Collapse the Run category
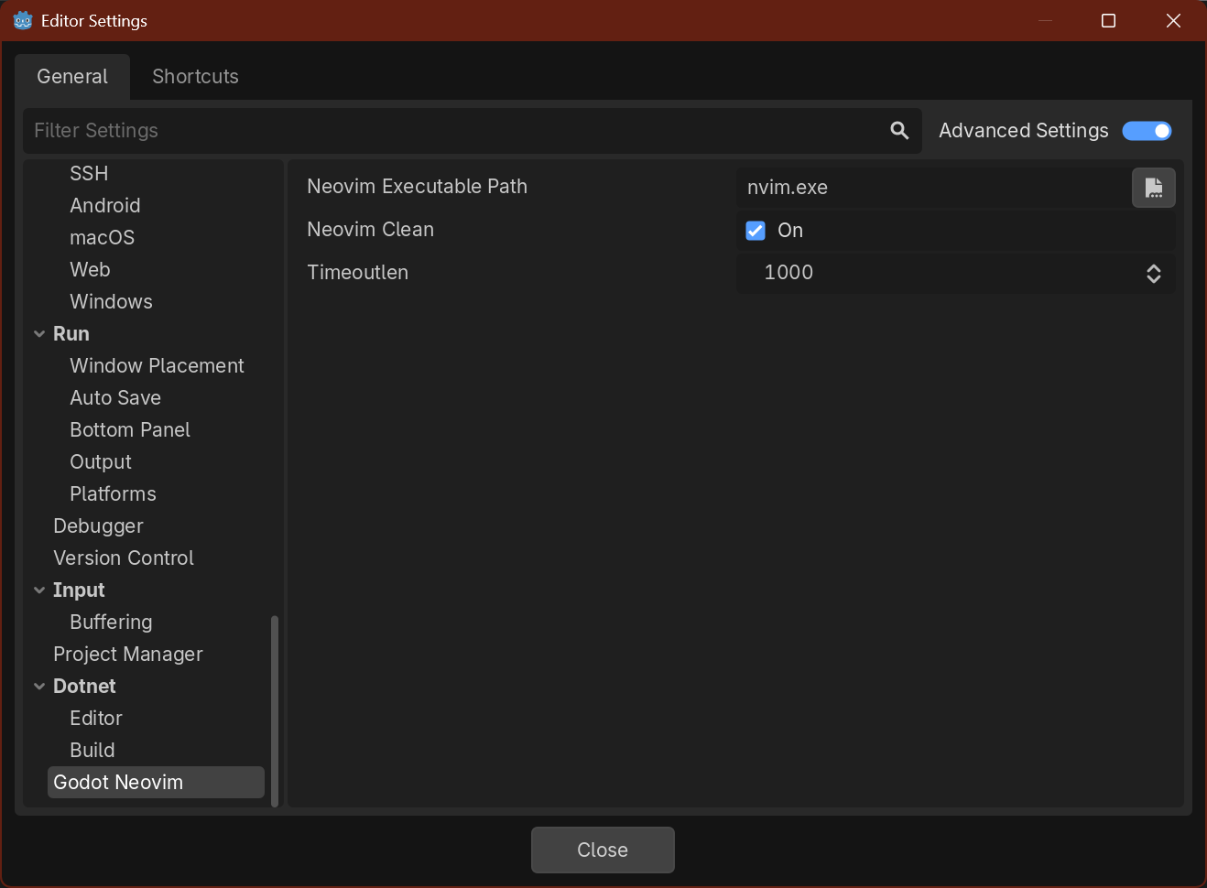The width and height of the screenshot is (1207, 888). tap(39, 334)
